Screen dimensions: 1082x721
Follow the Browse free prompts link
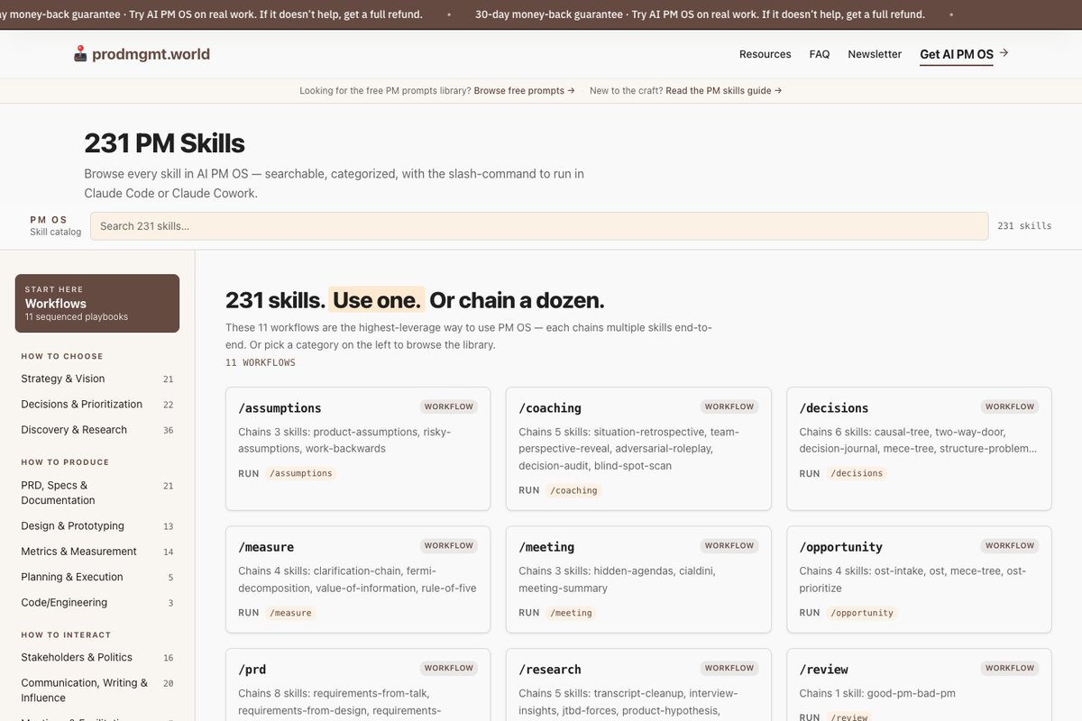[x=524, y=91]
